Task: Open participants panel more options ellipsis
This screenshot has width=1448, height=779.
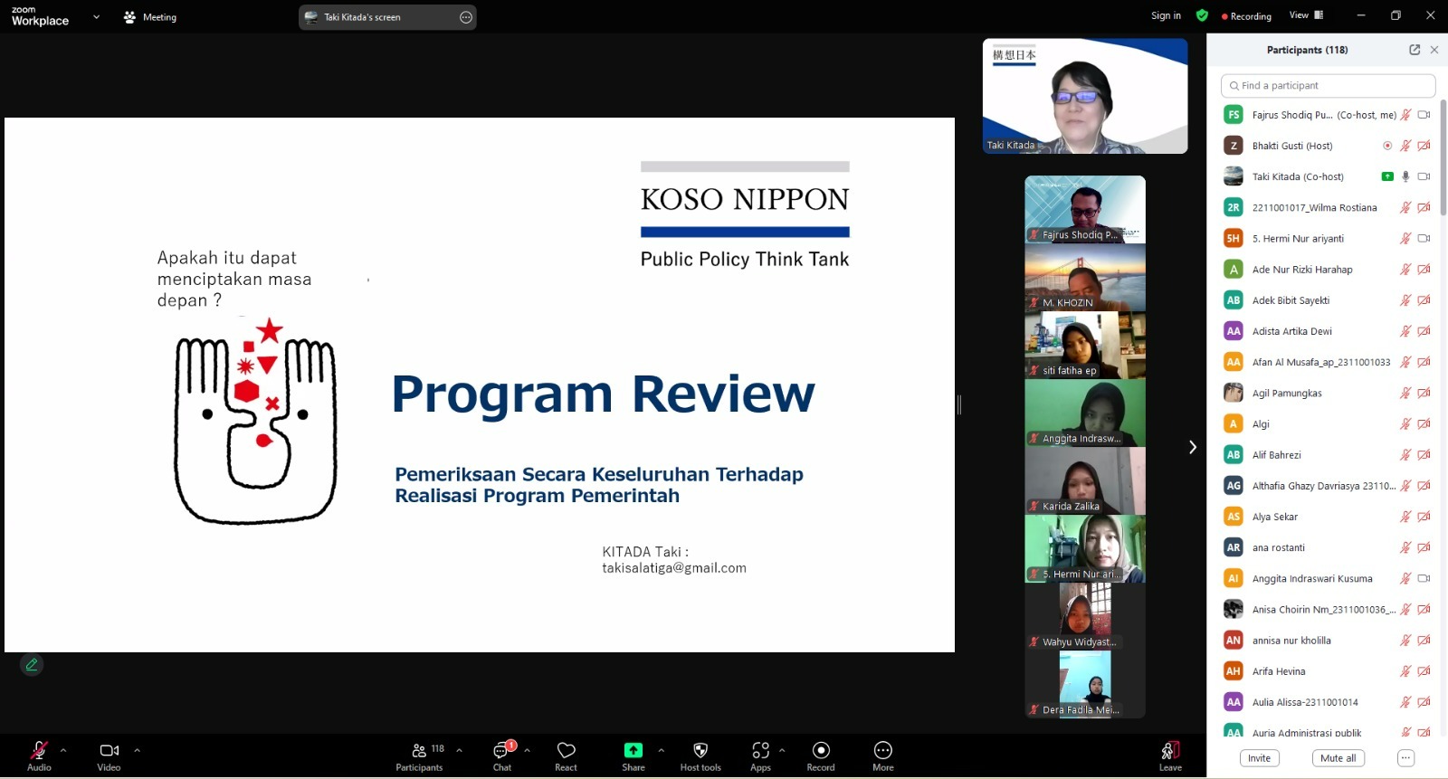Action: click(x=1405, y=758)
